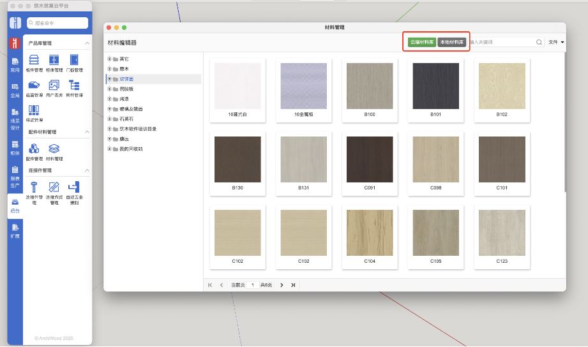Click the 本地材料库 button
The height and width of the screenshot is (347, 588).
click(451, 42)
